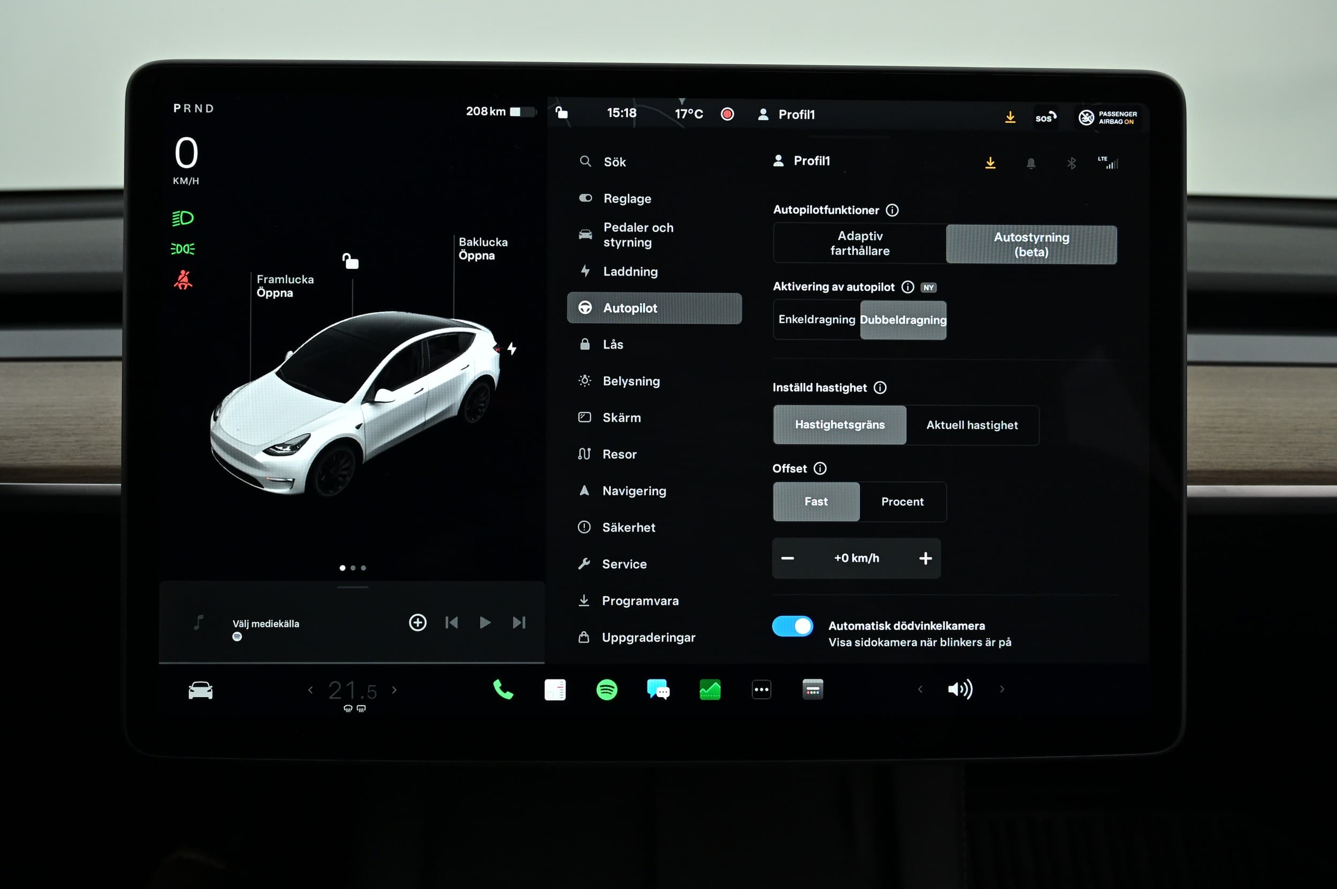Tap the red dashcam recording icon
Image resolution: width=1337 pixels, height=889 pixels.
(727, 114)
